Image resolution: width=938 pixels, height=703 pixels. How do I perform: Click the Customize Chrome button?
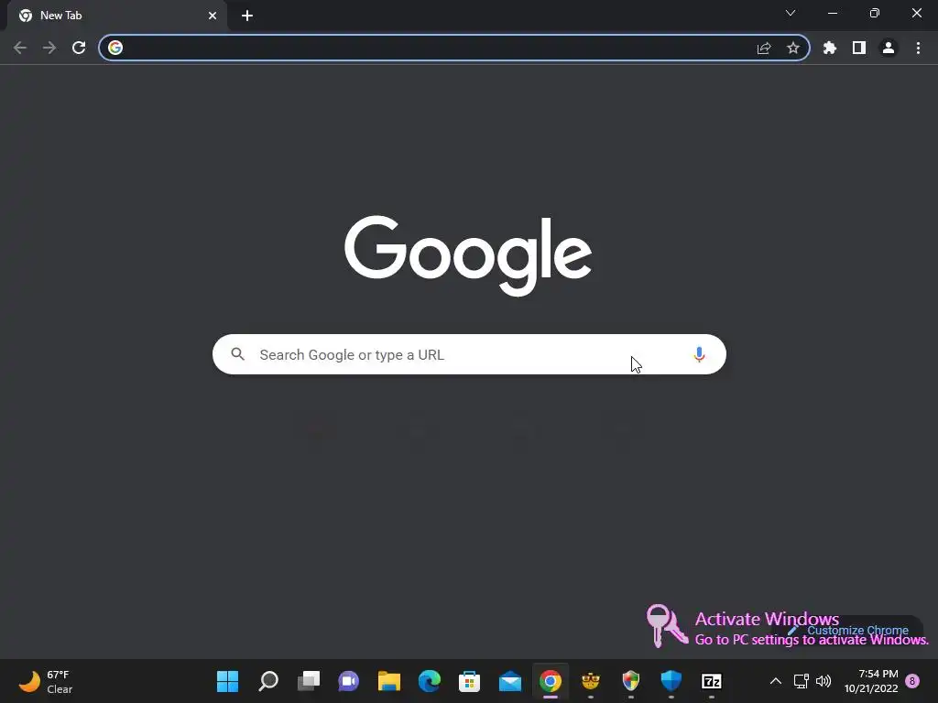(x=849, y=630)
